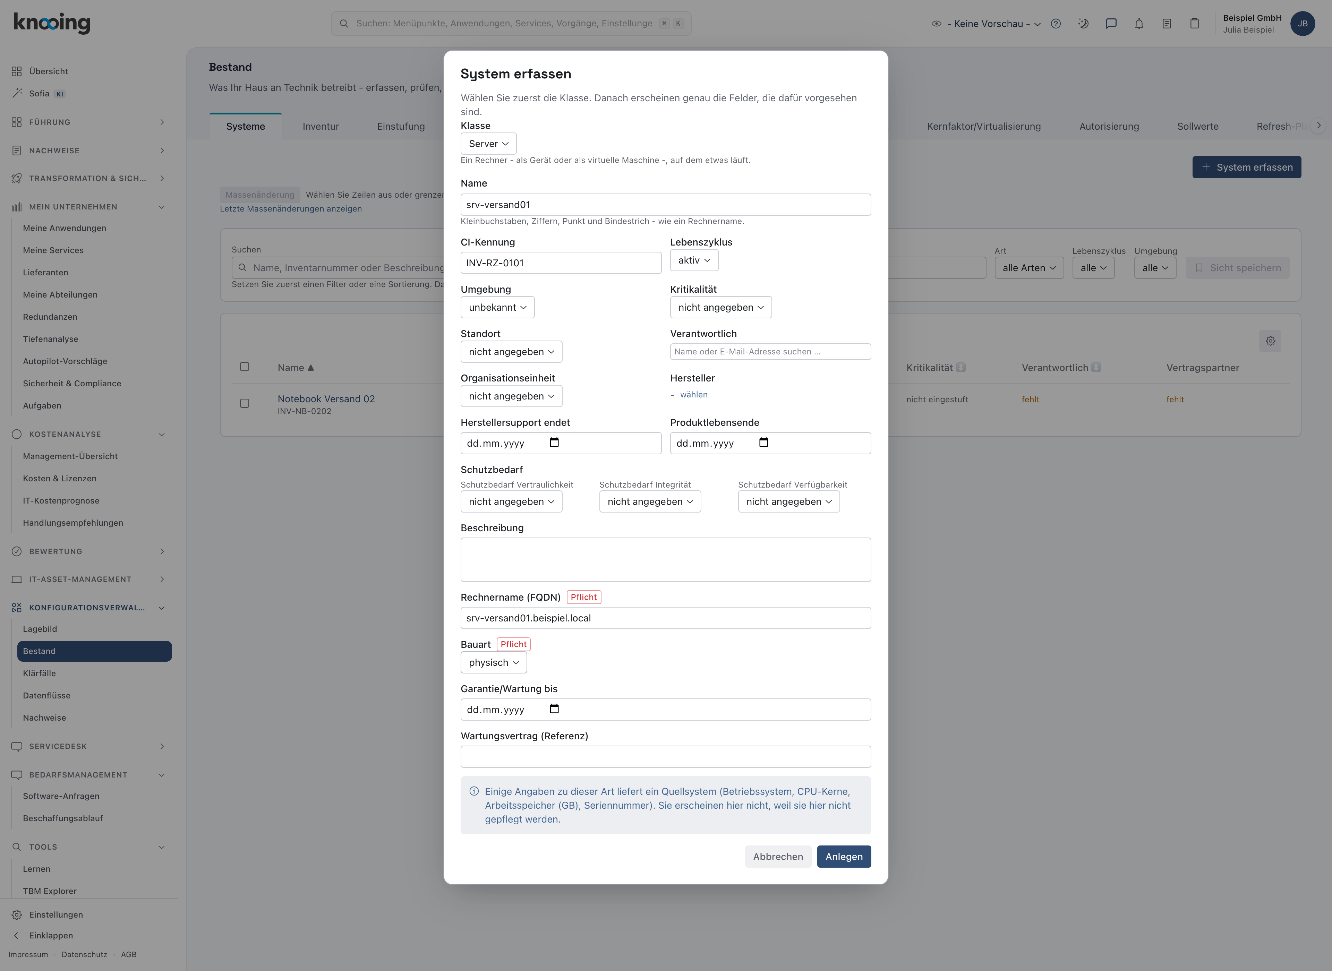Click the Datenschutz footer link
This screenshot has width=1332, height=971.
click(84, 955)
